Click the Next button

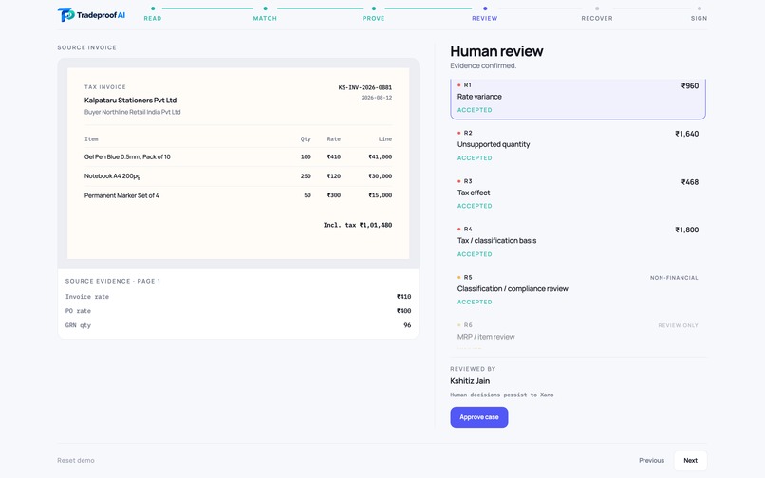coord(690,460)
